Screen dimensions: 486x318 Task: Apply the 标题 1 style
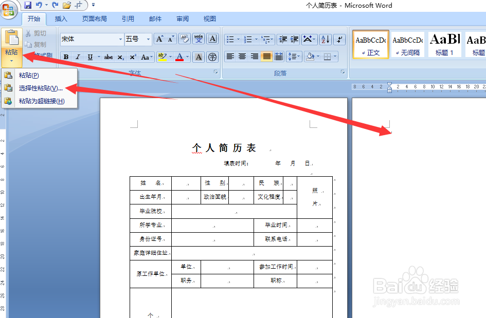tap(444, 44)
